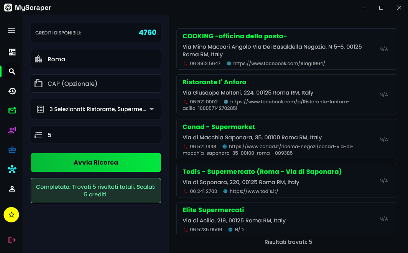
Task: Open the green email verification tool
Action: click(11, 111)
